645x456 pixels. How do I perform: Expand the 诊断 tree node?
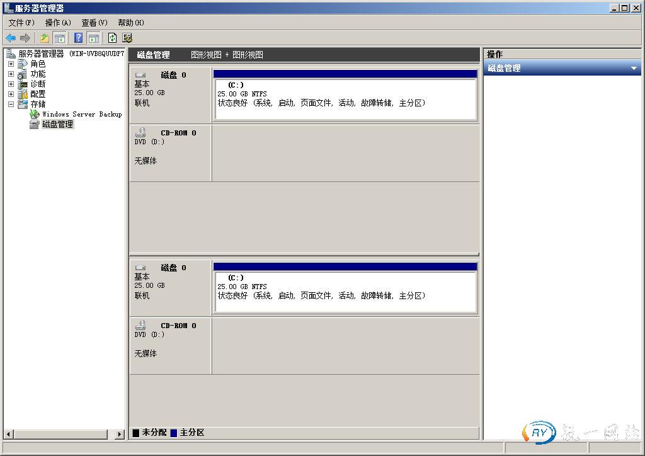click(x=11, y=84)
